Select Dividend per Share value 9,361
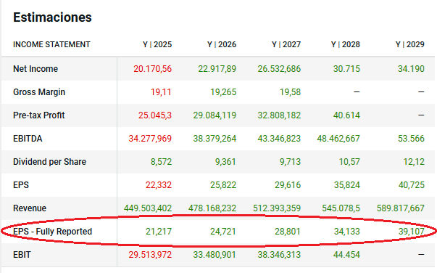Screen dimensions: 437x273 tap(225, 162)
